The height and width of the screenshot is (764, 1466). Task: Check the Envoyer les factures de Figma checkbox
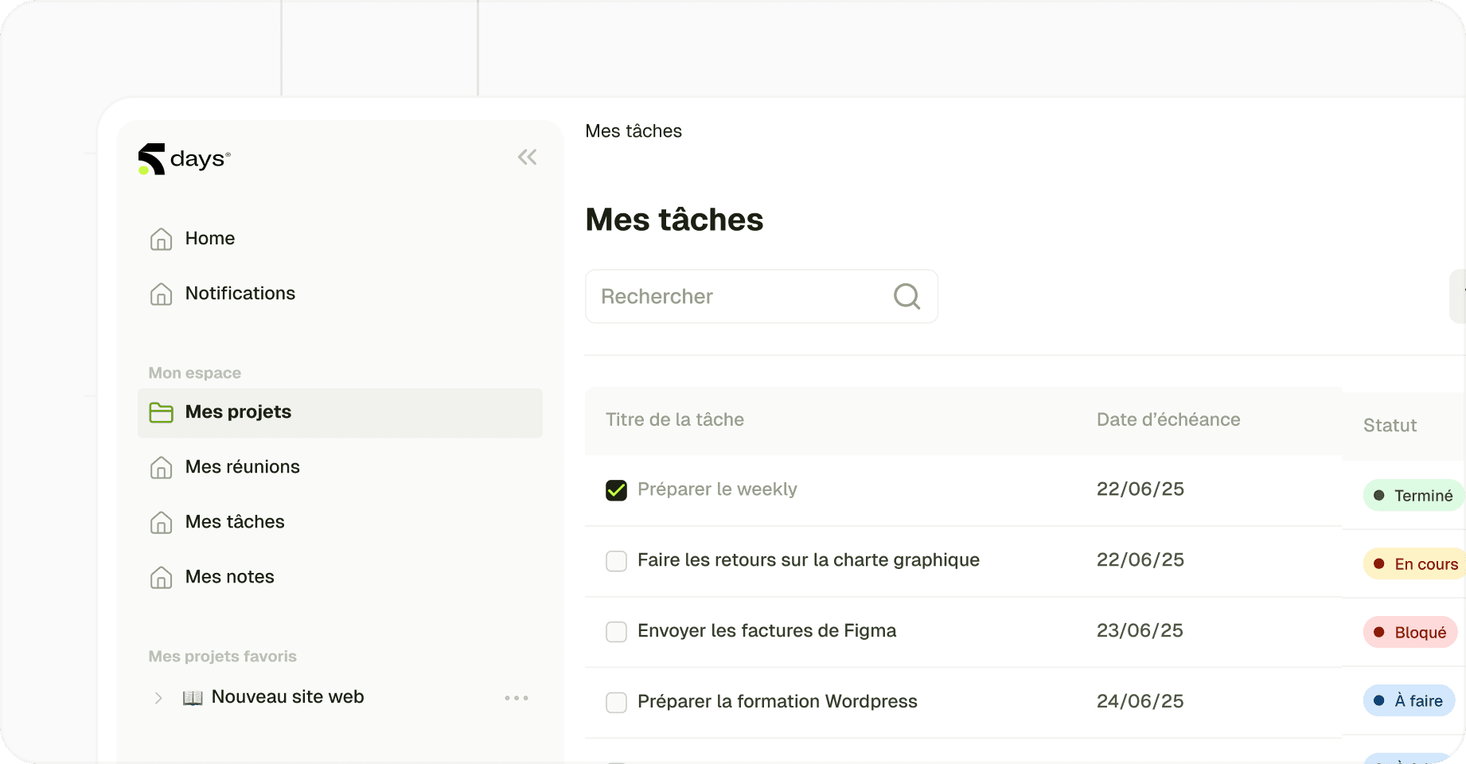click(616, 632)
